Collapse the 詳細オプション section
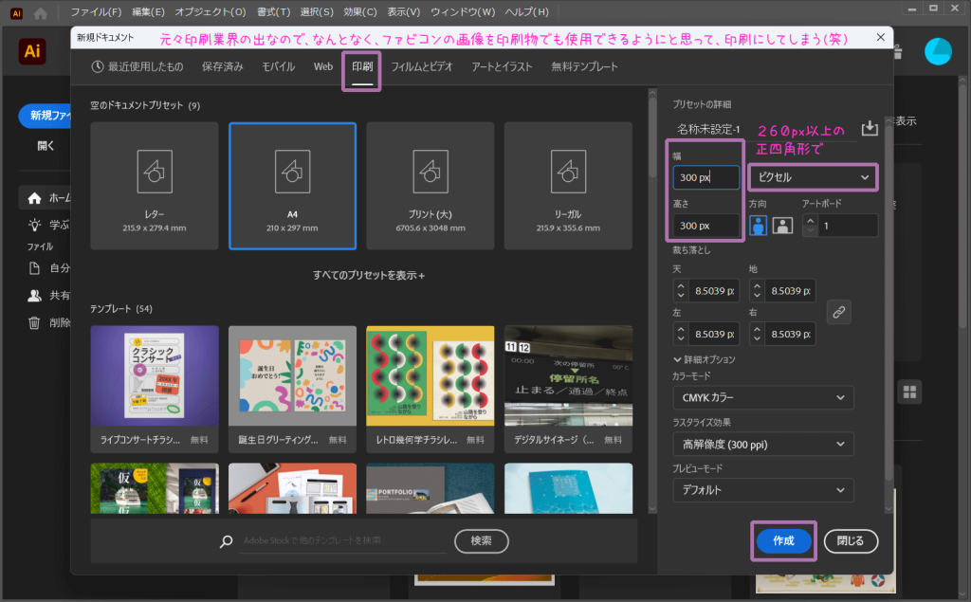The height and width of the screenshot is (602, 971). (x=705, y=359)
